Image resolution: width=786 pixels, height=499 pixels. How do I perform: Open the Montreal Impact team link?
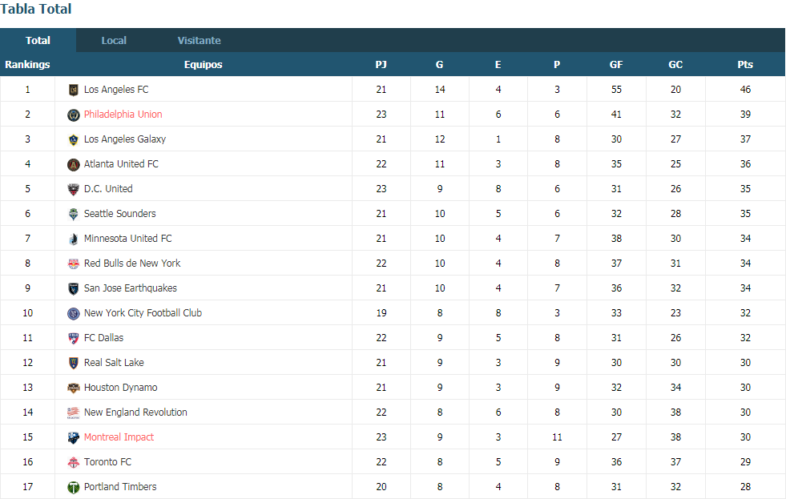coord(119,437)
